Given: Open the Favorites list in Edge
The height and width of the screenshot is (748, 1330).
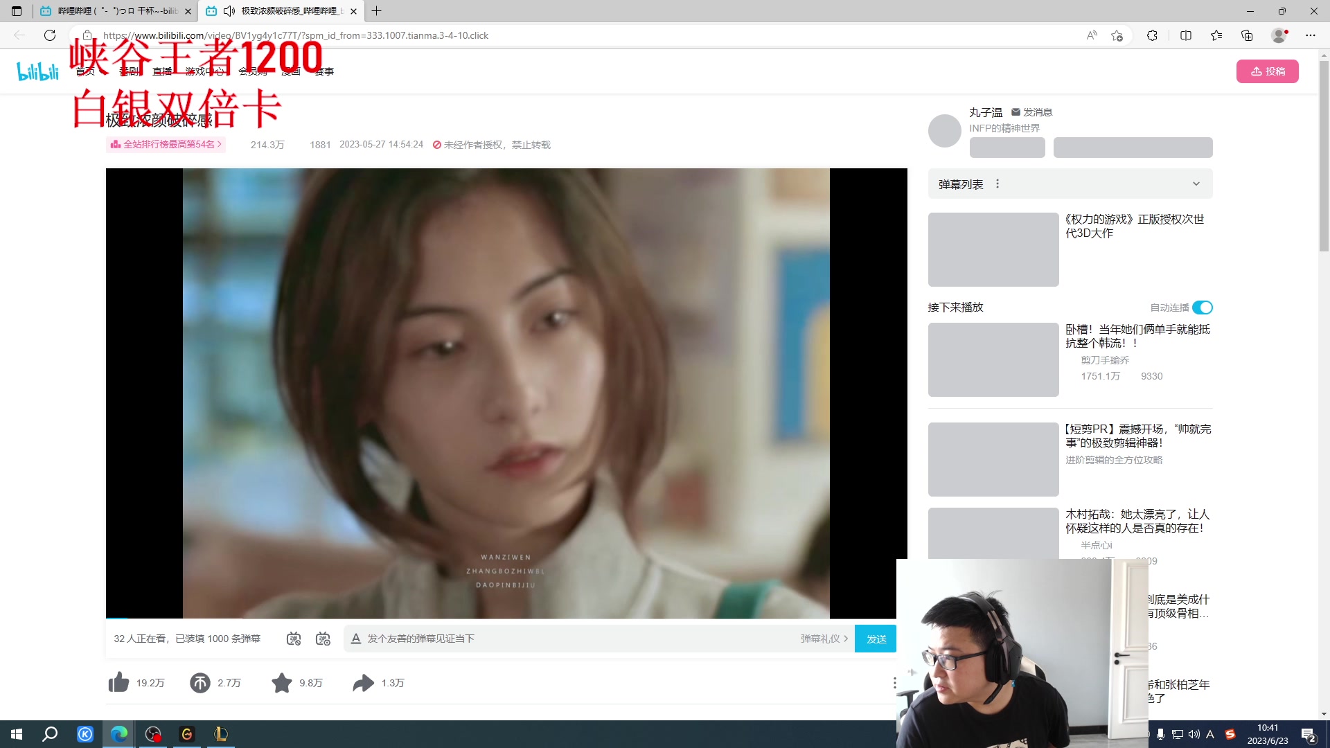Looking at the screenshot, I should (1216, 35).
